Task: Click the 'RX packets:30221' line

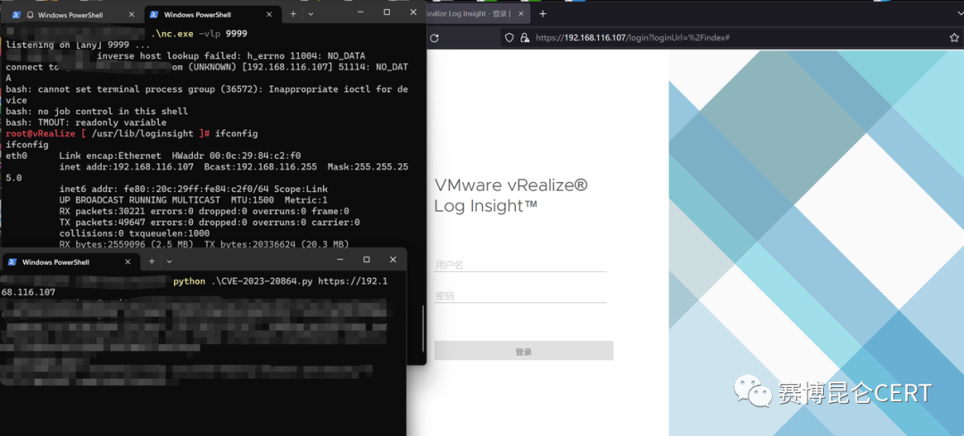Action: point(204,211)
